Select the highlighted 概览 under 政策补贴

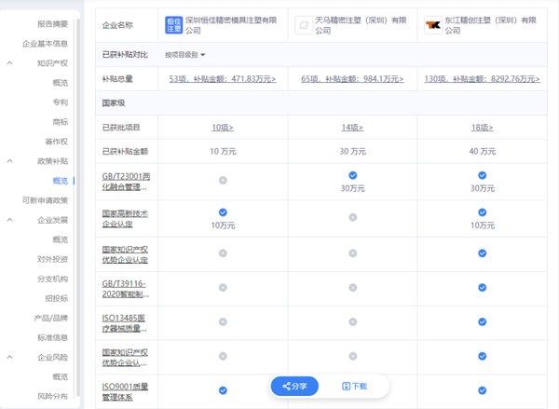click(61, 181)
